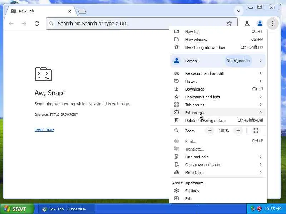Click the Aw, Snap! heading

tap(50, 93)
